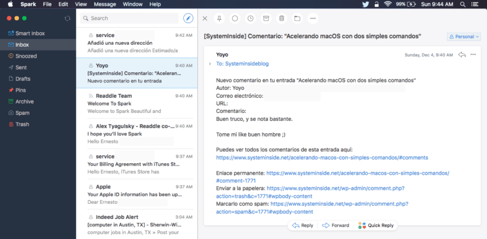
Task: Open the Personal account dropdown
Action: click(x=464, y=36)
